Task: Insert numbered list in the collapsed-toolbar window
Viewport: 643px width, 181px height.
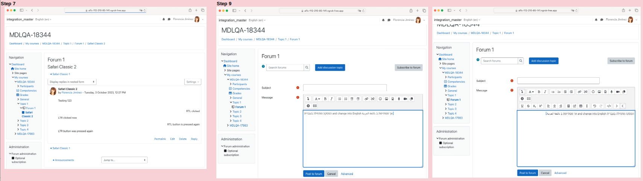Action: (345, 99)
